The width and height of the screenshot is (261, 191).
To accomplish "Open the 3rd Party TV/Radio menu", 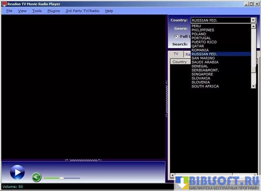I will click(x=82, y=11).
